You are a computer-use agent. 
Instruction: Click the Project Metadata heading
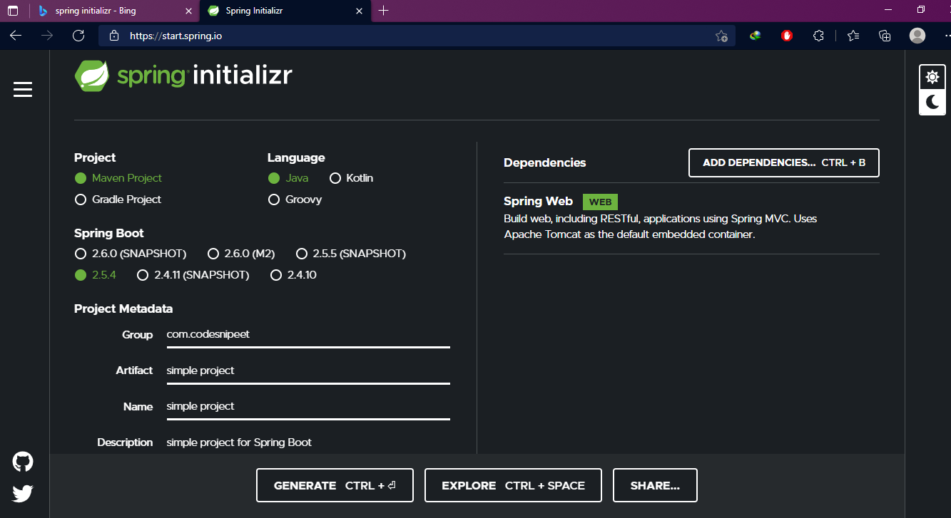tap(123, 309)
